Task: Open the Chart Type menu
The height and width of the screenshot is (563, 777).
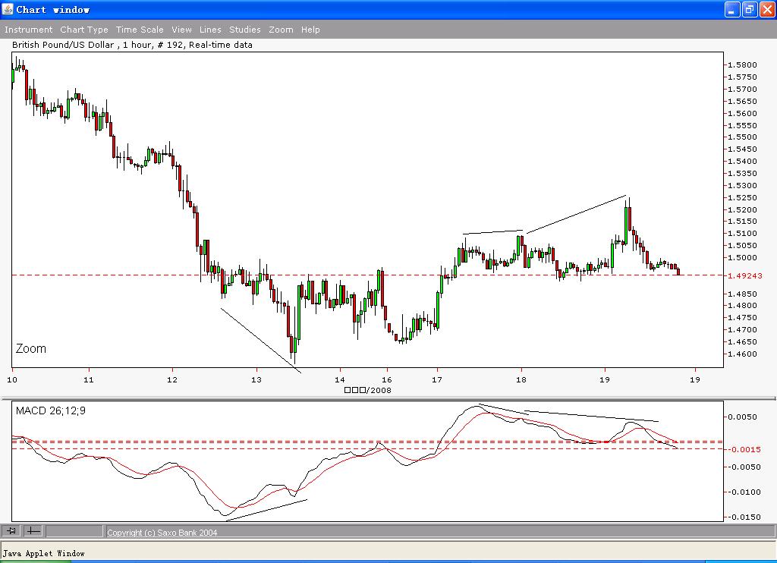Action: pos(84,30)
